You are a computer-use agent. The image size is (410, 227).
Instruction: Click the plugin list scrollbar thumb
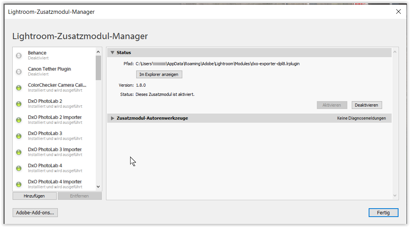pos(98,68)
